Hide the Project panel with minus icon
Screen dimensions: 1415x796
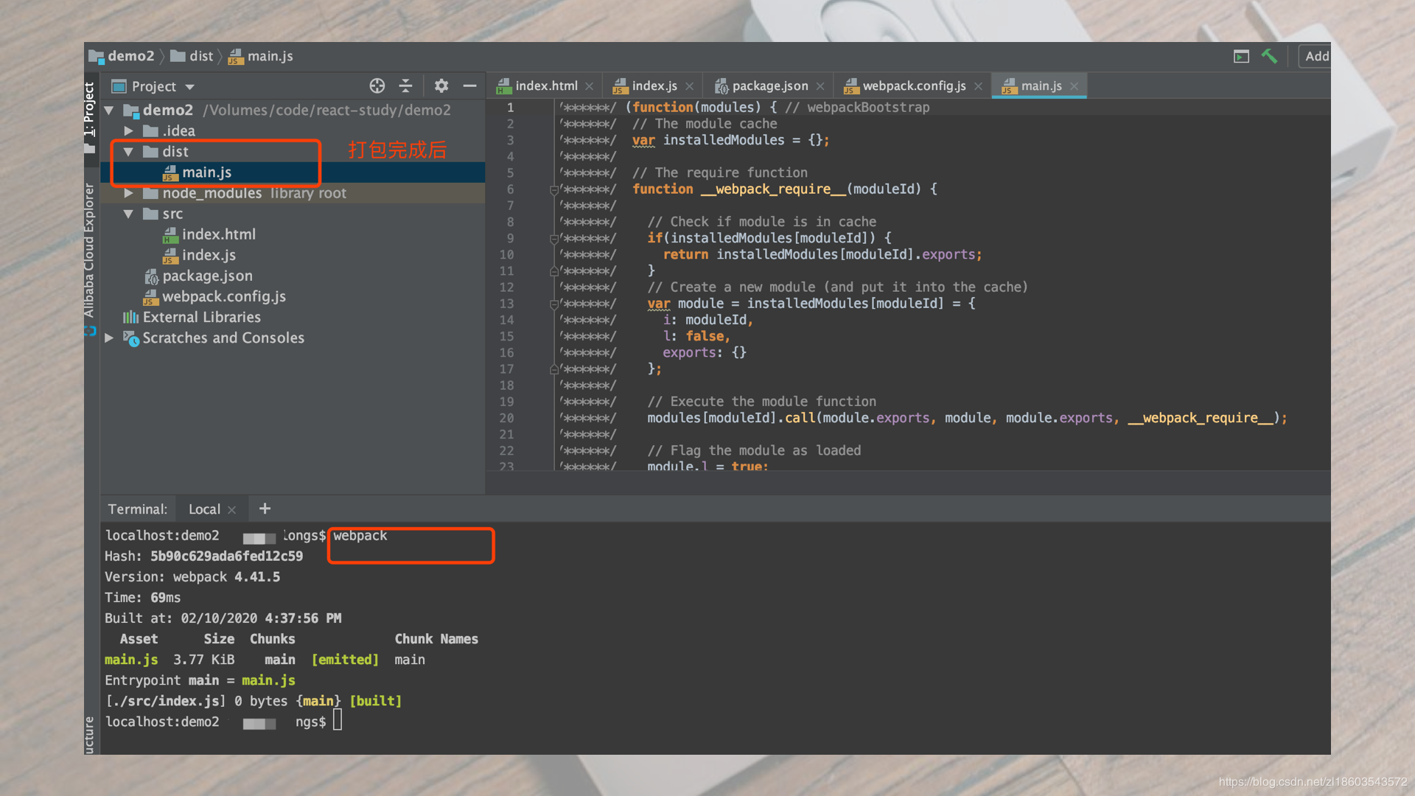coord(469,86)
